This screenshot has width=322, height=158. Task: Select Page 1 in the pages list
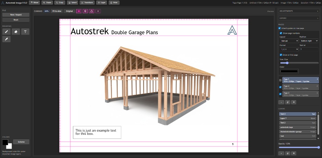(x=301, y=80)
